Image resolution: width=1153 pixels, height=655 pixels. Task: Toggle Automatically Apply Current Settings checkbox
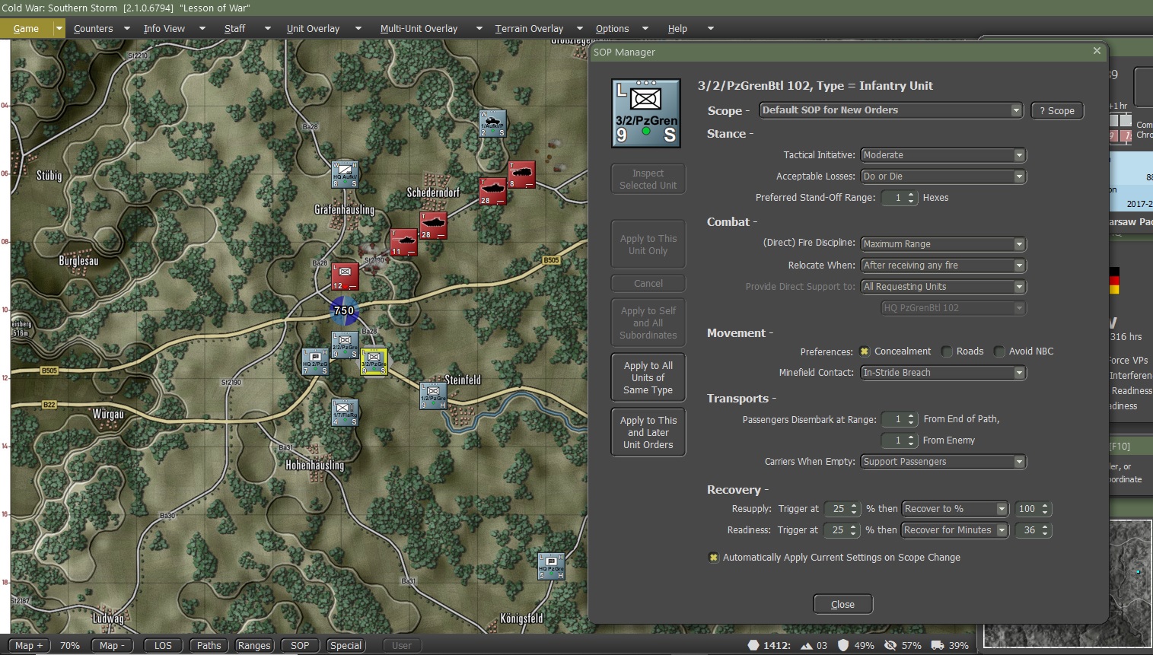(713, 558)
